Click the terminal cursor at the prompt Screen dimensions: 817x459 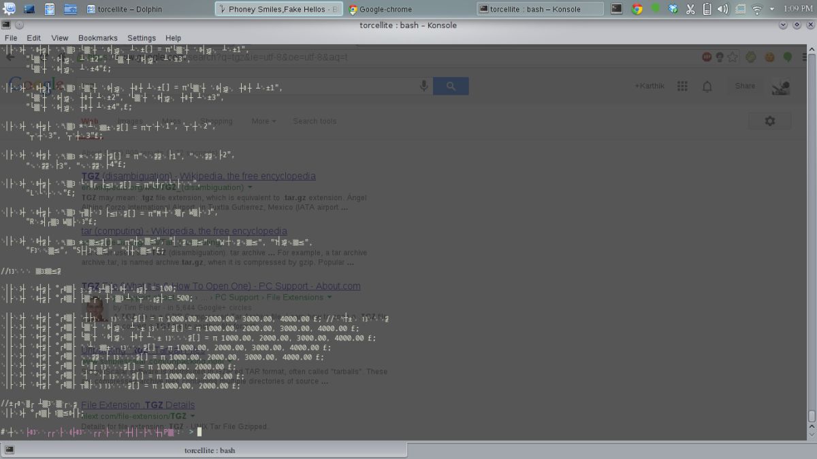[x=199, y=432]
